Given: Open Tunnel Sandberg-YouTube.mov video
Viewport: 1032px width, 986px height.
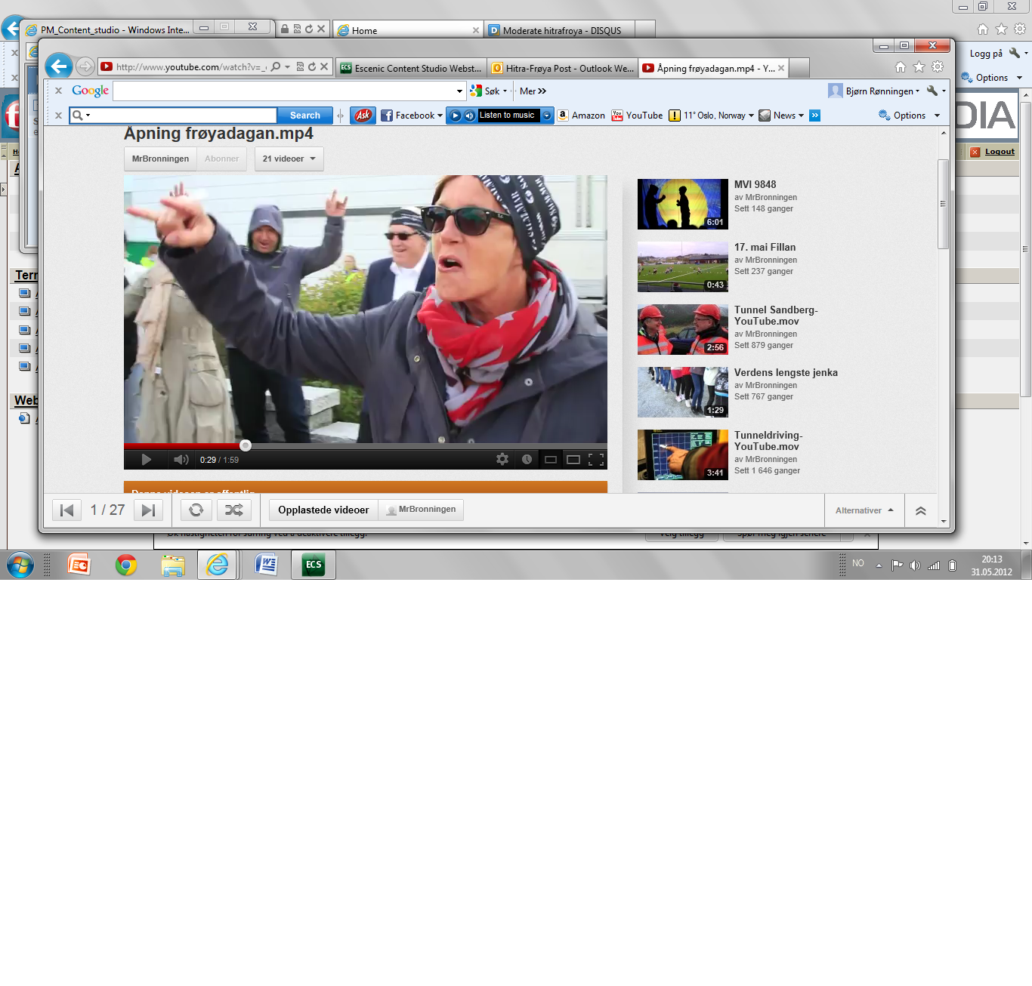Looking at the screenshot, I should 683,329.
